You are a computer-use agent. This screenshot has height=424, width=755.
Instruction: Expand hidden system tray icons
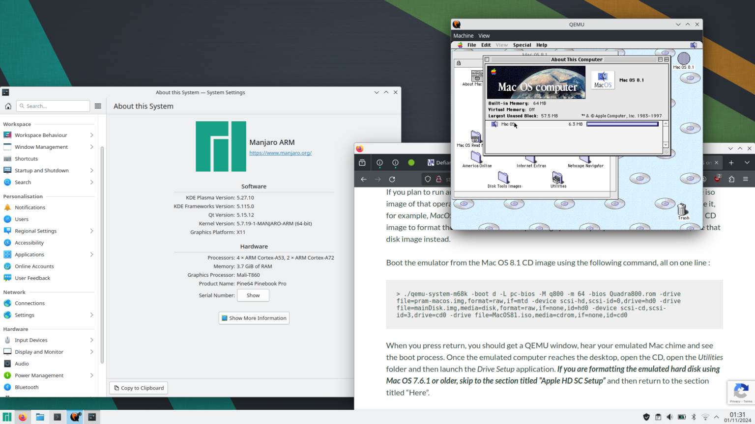click(x=717, y=417)
